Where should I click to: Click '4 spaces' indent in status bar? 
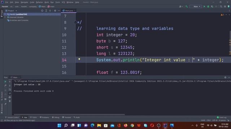coord(222,120)
